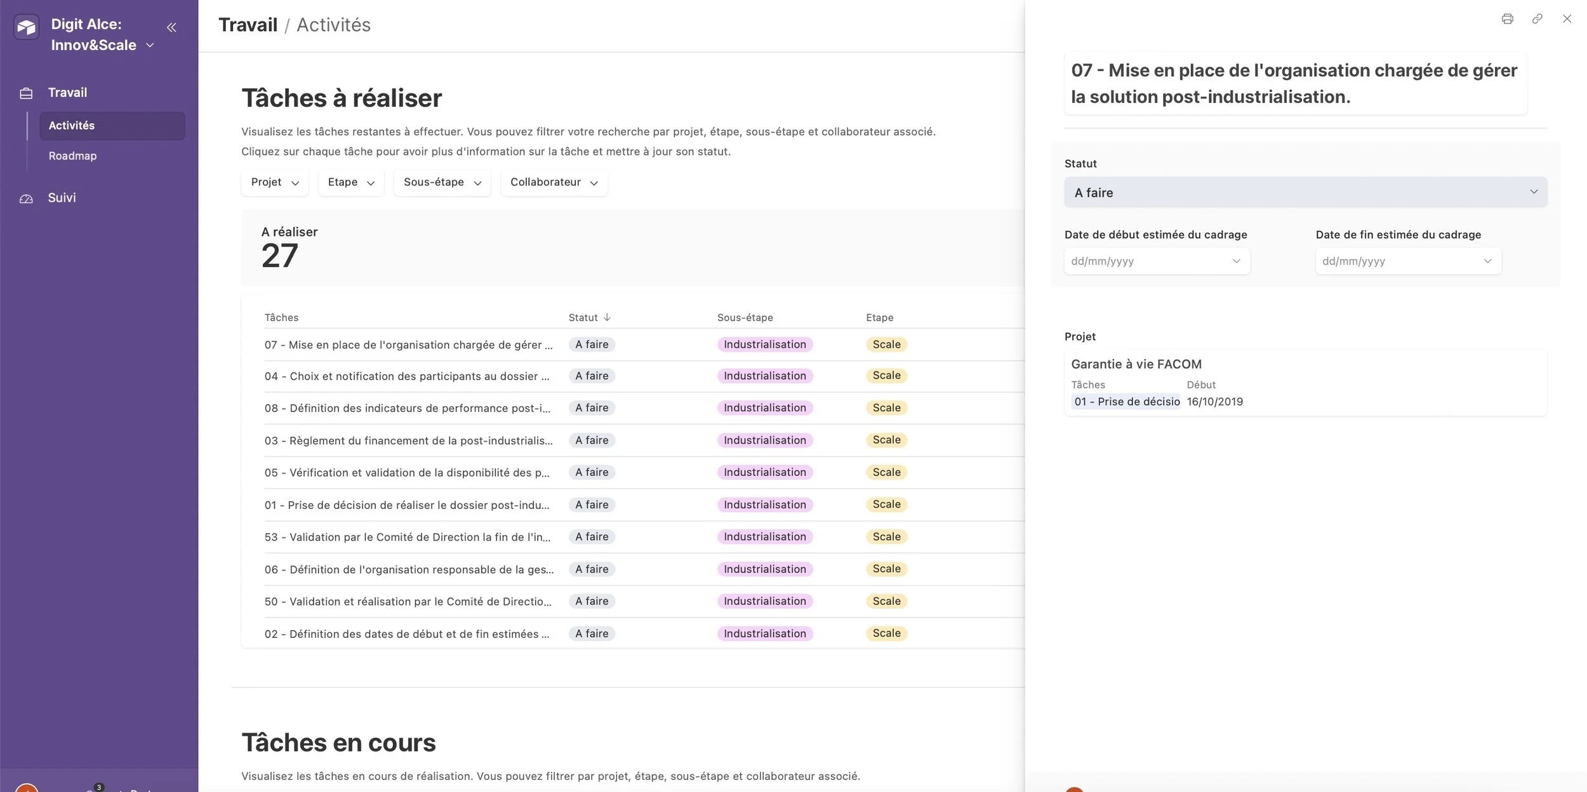Close the task detail panel
1587x792 pixels.
click(x=1567, y=19)
